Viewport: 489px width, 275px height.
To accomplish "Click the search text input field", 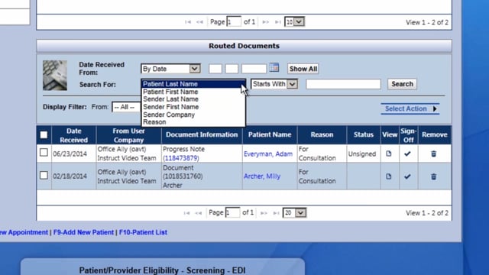I will (343, 84).
